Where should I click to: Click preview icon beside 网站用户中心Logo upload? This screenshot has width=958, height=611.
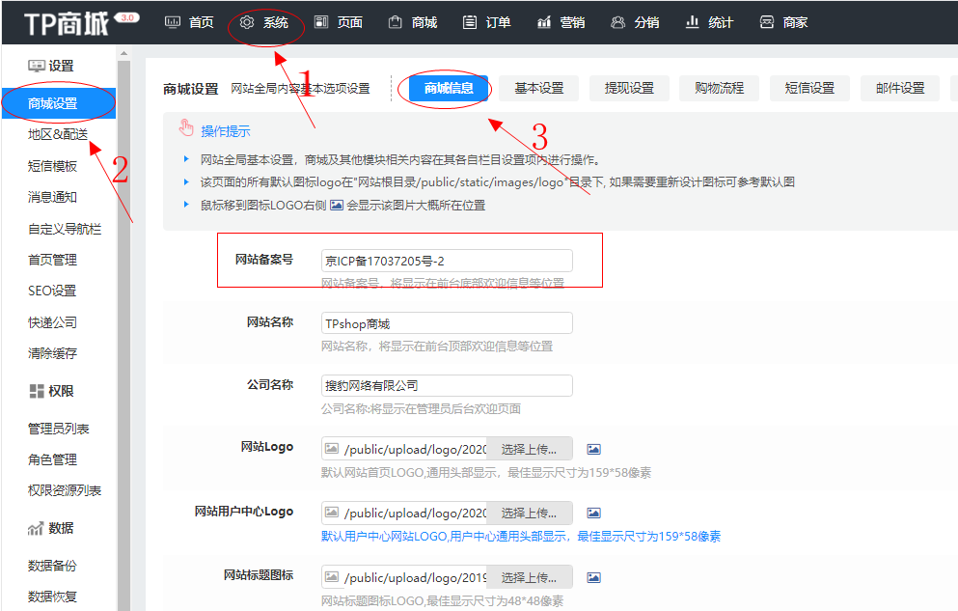594,513
